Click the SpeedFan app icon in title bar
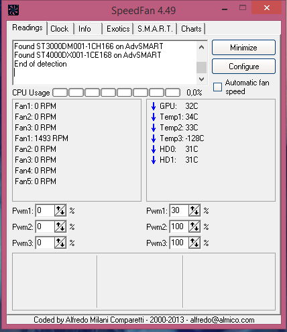Screen dimensions: 287x332 point(13,10)
